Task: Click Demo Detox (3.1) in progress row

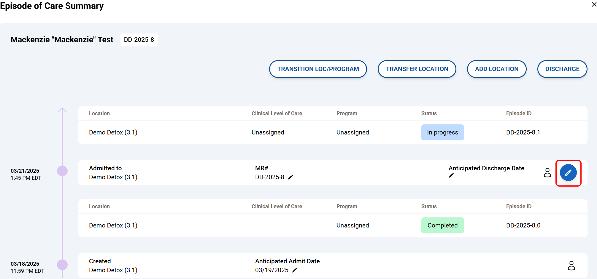Action: point(113,132)
